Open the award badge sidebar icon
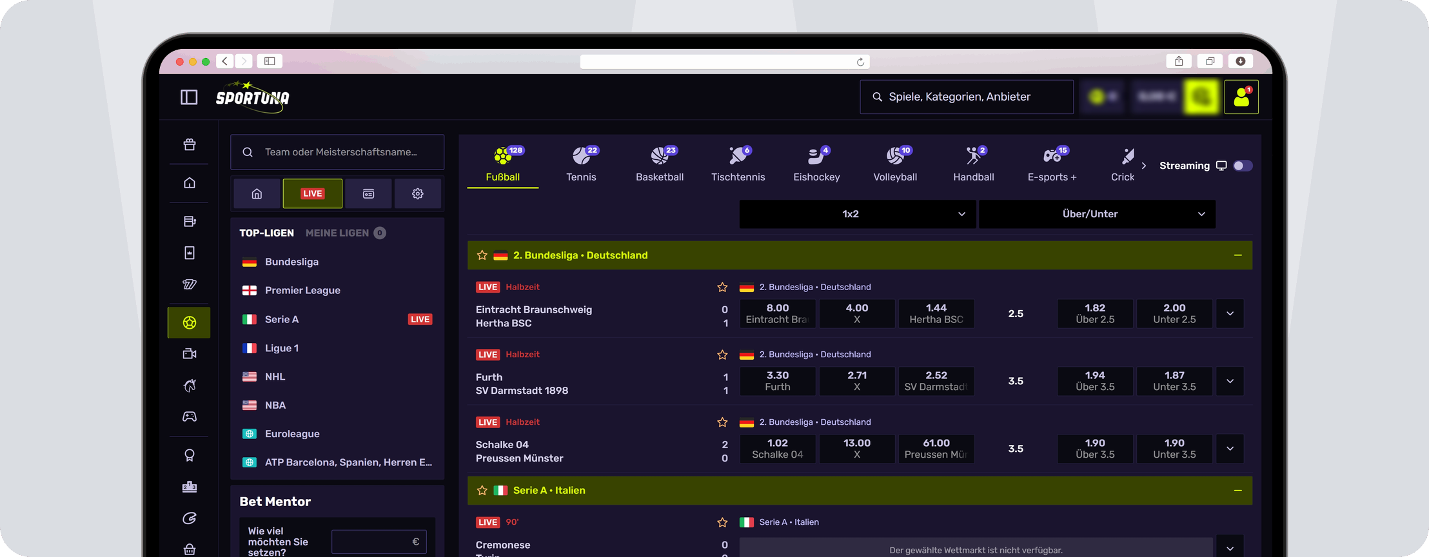Image resolution: width=1429 pixels, height=557 pixels. coord(189,455)
